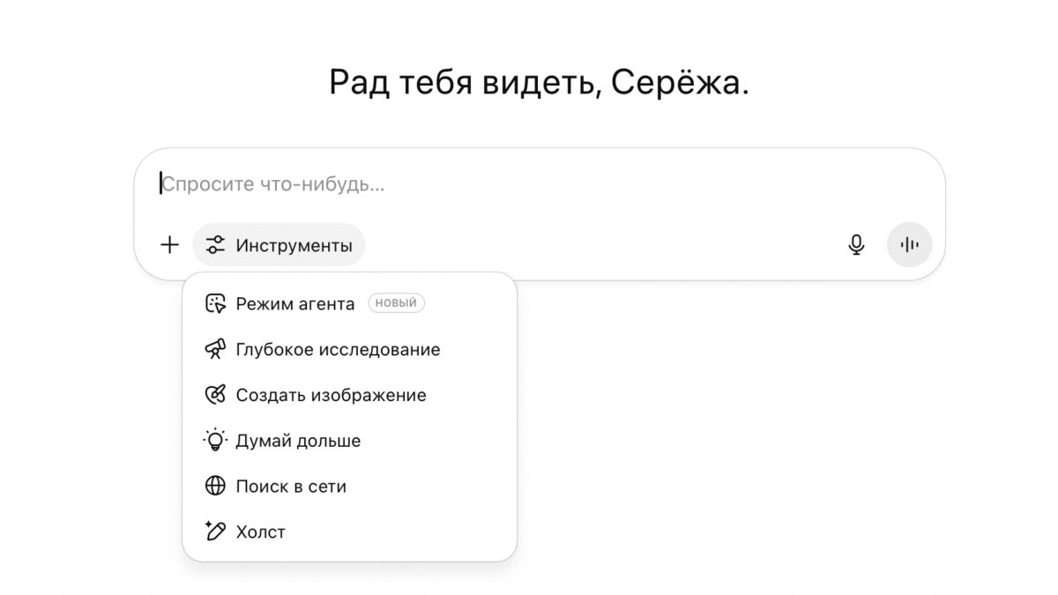1058x595 pixels.
Task: Open voice conversation mode via waveform icon
Action: tap(909, 245)
